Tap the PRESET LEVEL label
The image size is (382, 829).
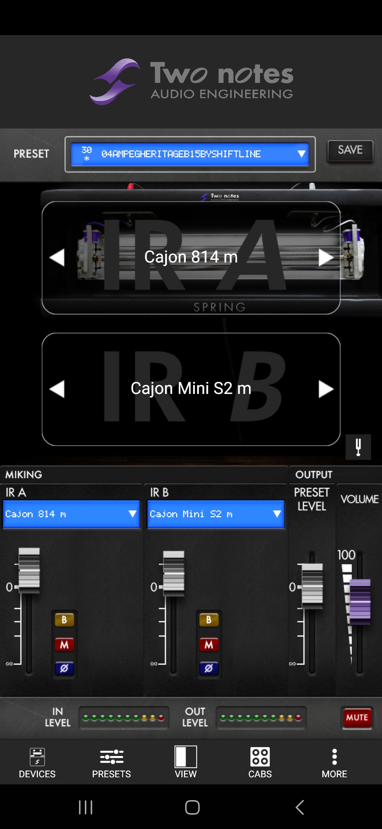(x=312, y=500)
